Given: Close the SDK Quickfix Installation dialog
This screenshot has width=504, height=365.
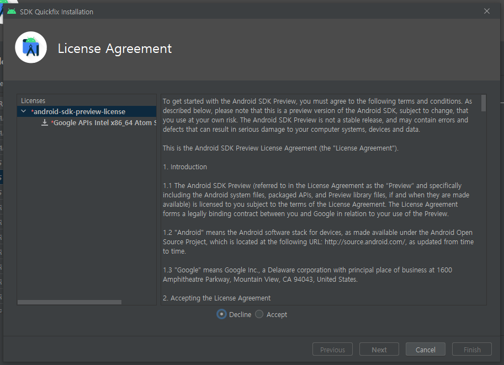Looking at the screenshot, I should (x=487, y=11).
